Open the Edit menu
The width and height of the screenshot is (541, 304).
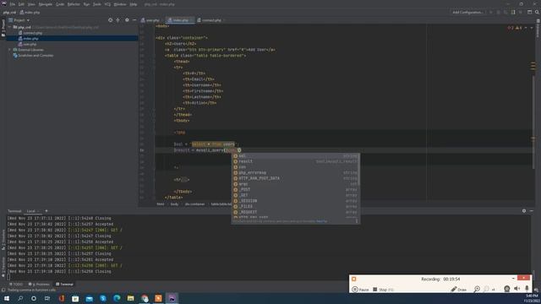coord(21,4)
